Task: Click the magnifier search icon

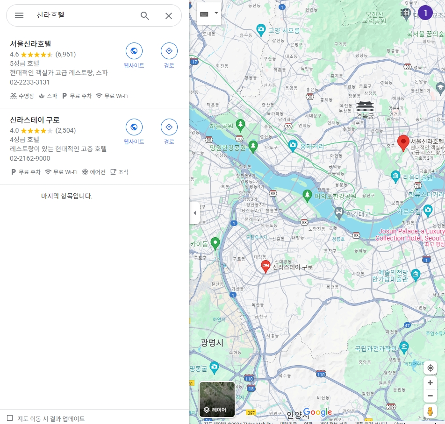Action: coord(145,15)
